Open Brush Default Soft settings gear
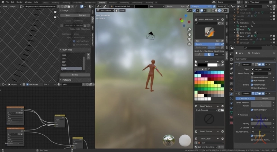 click(222, 20)
